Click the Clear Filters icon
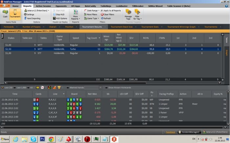The height and width of the screenshot is (143, 230). click(x=108, y=14)
